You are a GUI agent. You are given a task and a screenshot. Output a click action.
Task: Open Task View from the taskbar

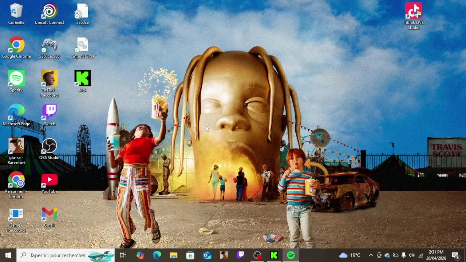point(123,255)
